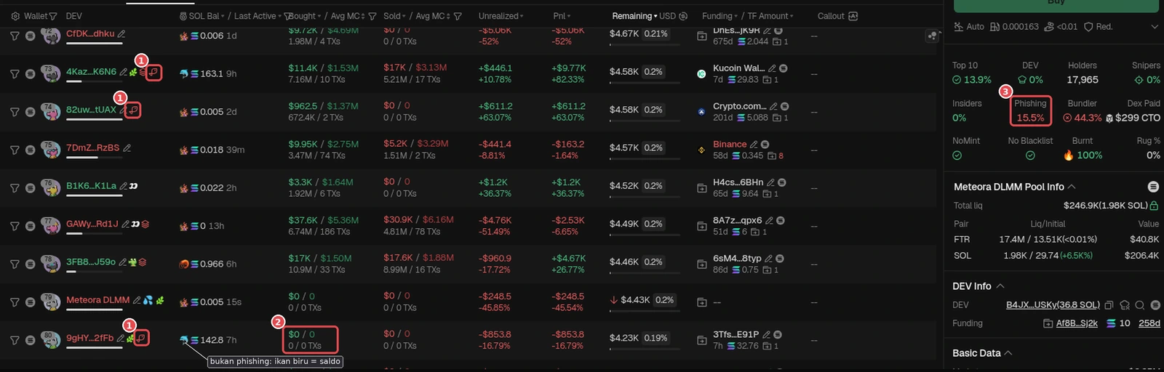
Task: Open wallet 4Kaz...K6N6
Action: 91,72
